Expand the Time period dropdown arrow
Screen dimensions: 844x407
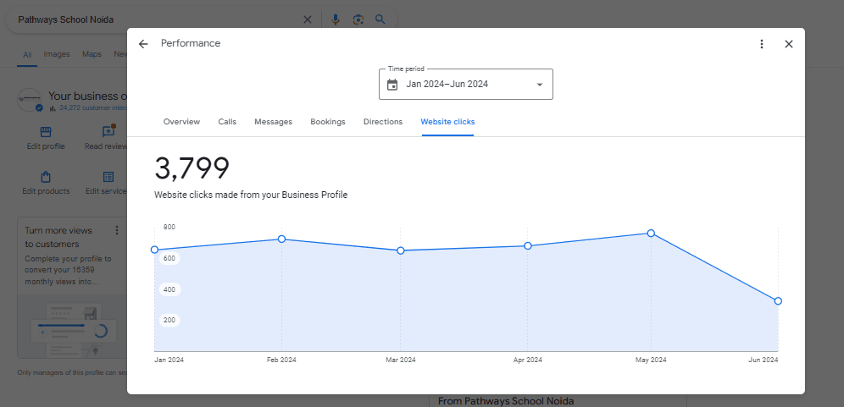click(540, 85)
